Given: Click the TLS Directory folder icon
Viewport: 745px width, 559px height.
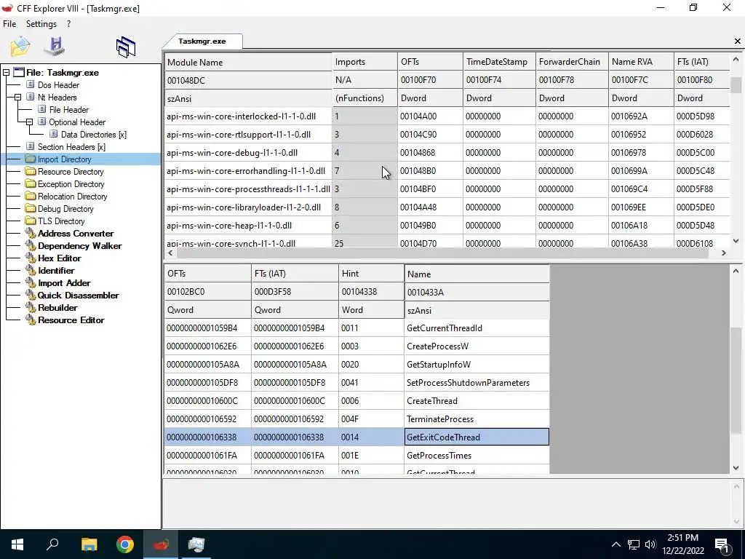Looking at the screenshot, I should 31,221.
